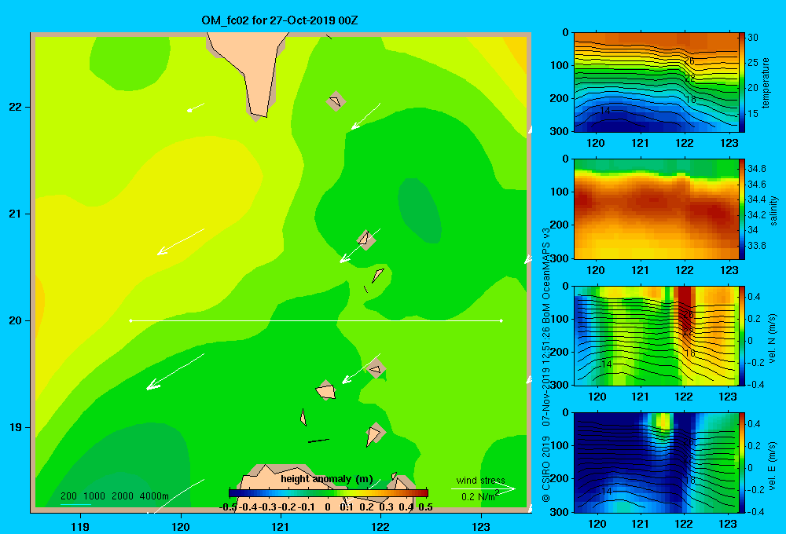Click longitude label 122 on main map

[x=380, y=526]
